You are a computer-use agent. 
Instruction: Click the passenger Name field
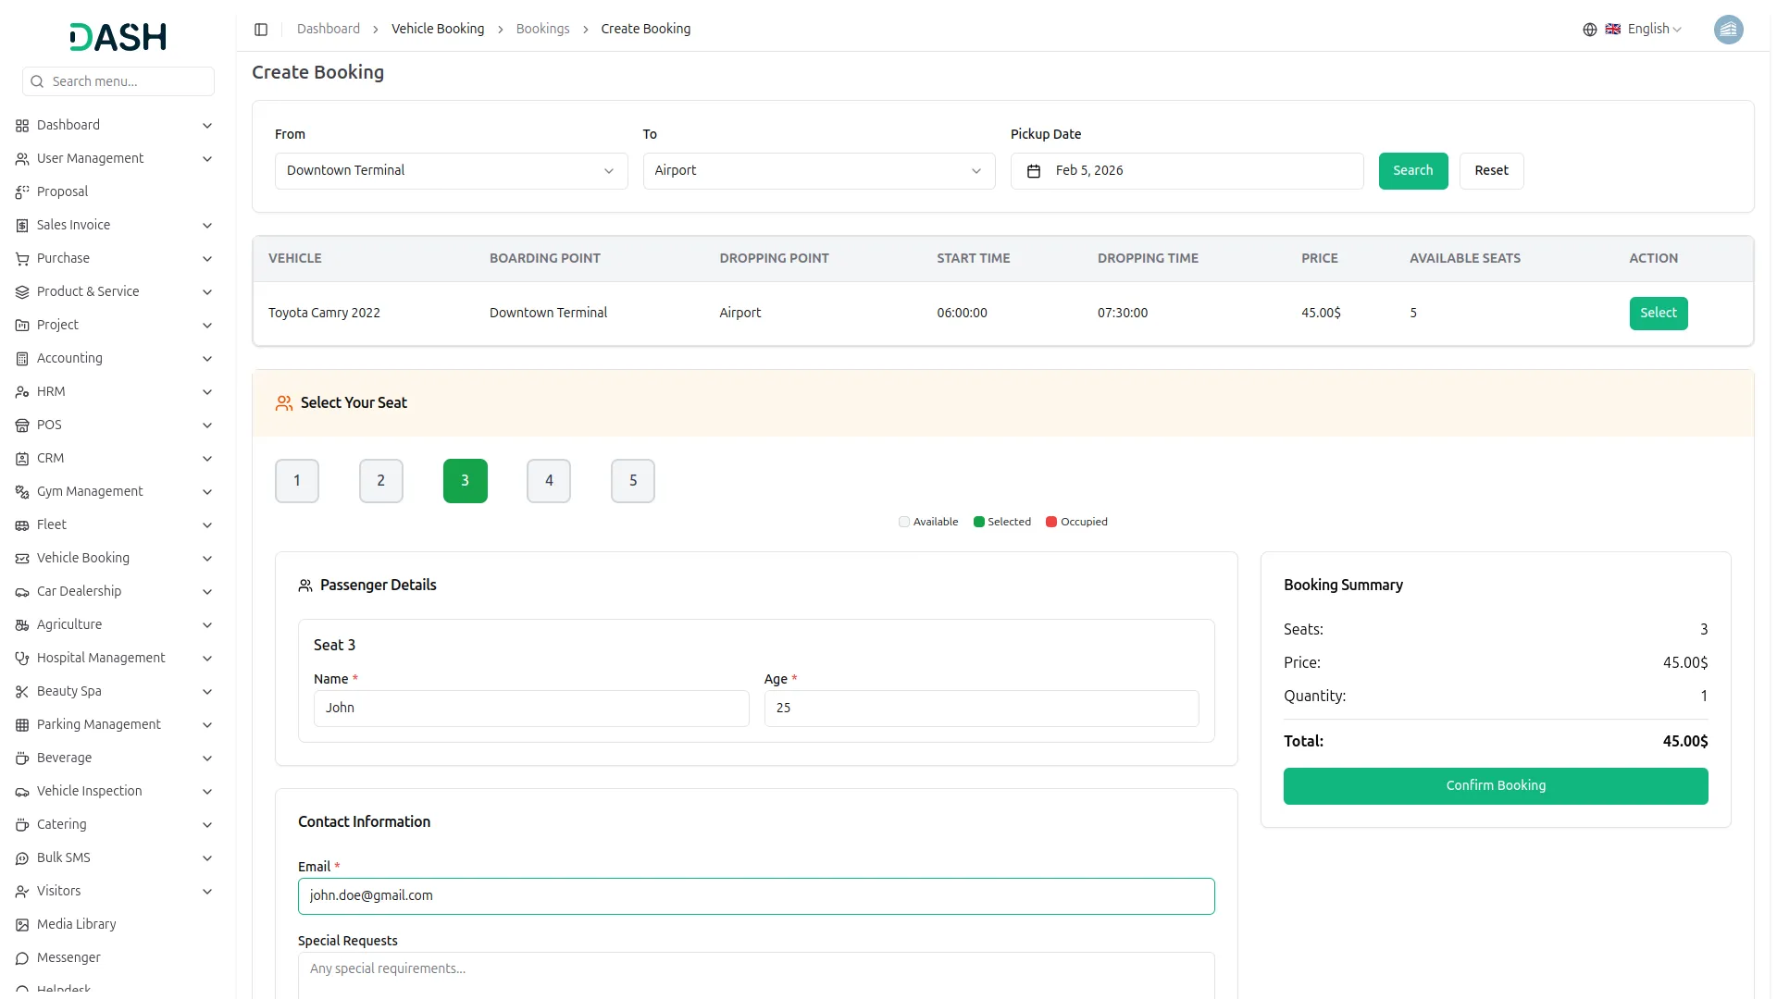[x=531, y=709]
